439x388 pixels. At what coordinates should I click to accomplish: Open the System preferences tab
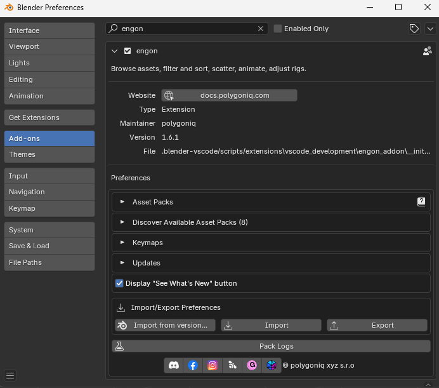49,230
